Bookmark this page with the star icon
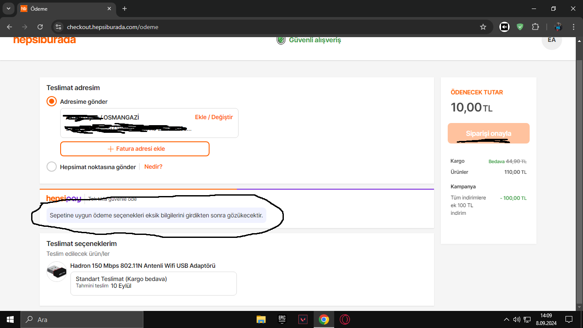Screen dimensions: 583x328 tap(483, 27)
